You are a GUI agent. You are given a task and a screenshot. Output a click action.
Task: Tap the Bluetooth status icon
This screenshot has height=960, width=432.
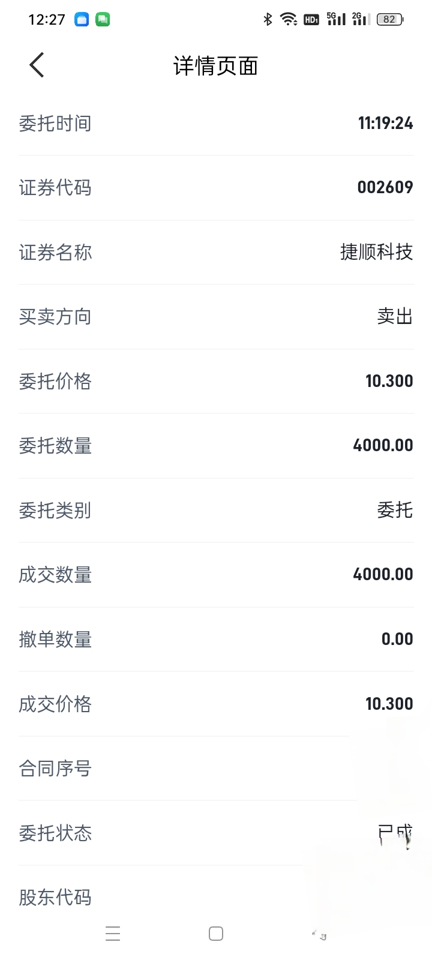click(268, 19)
